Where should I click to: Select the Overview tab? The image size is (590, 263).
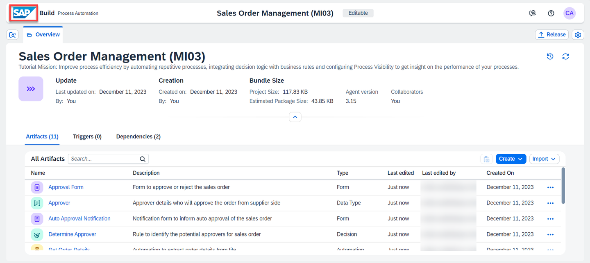pos(43,35)
